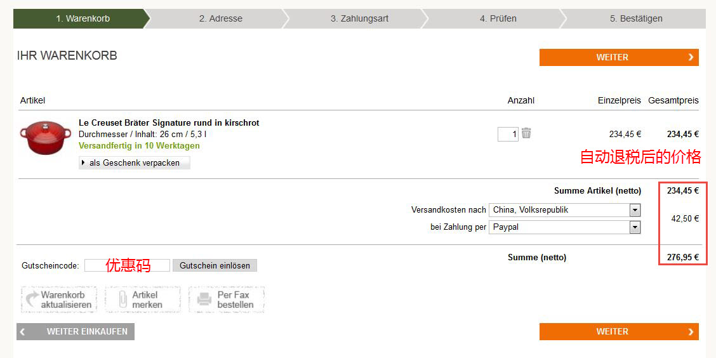Go to the 4. Prüfen step
The height and width of the screenshot is (358, 716).
click(x=498, y=18)
